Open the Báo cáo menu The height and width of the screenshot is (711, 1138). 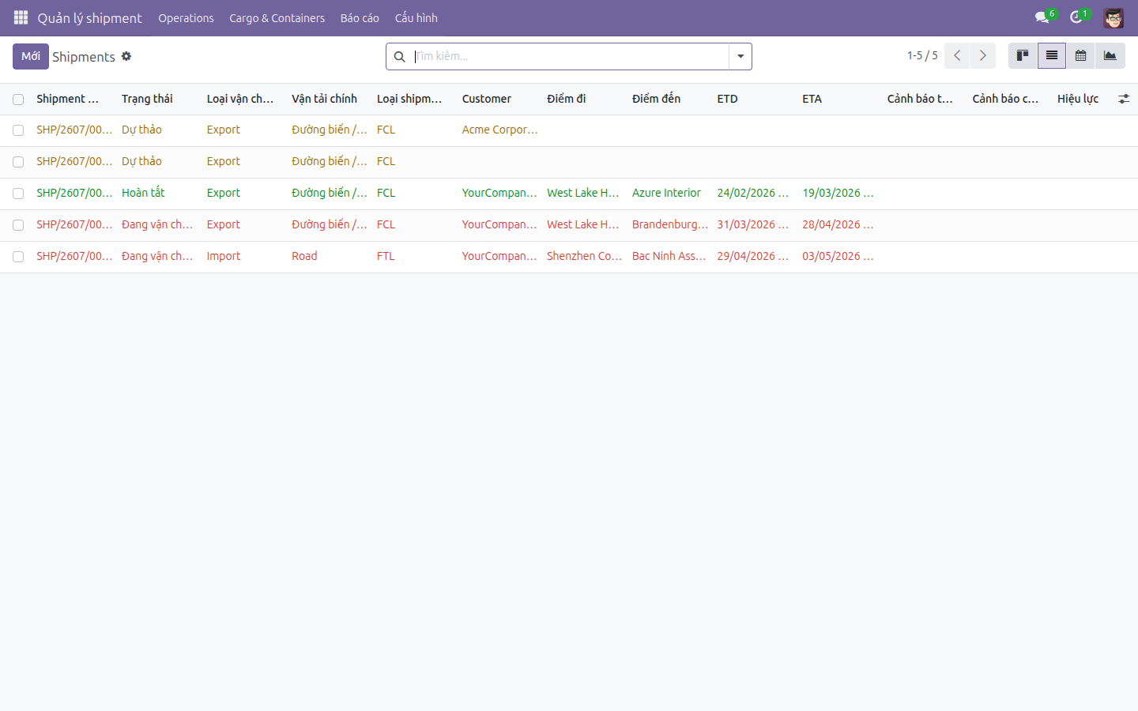pos(360,17)
